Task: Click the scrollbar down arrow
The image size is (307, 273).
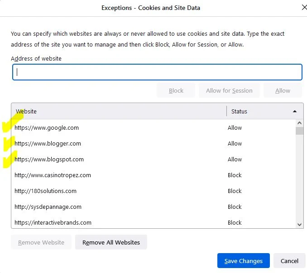Action: tap(299, 224)
